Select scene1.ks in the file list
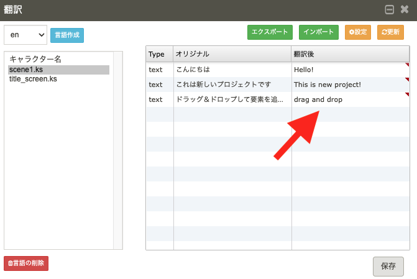417x279 pixels. 26,70
